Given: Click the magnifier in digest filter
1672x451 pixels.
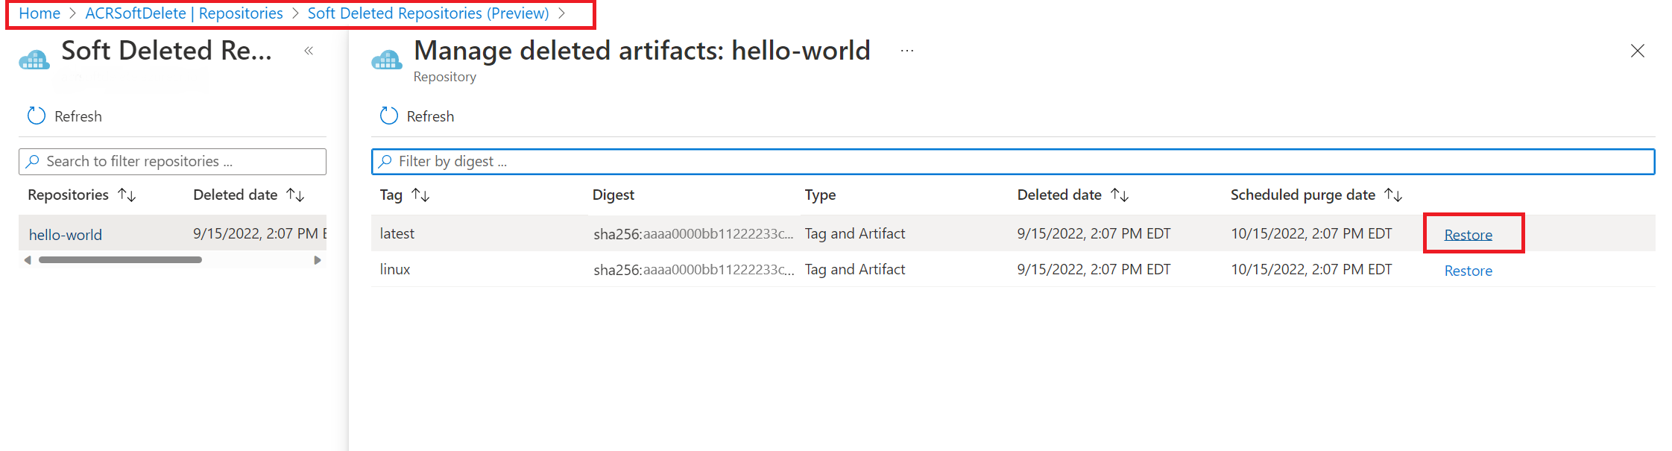Looking at the screenshot, I should click(385, 161).
